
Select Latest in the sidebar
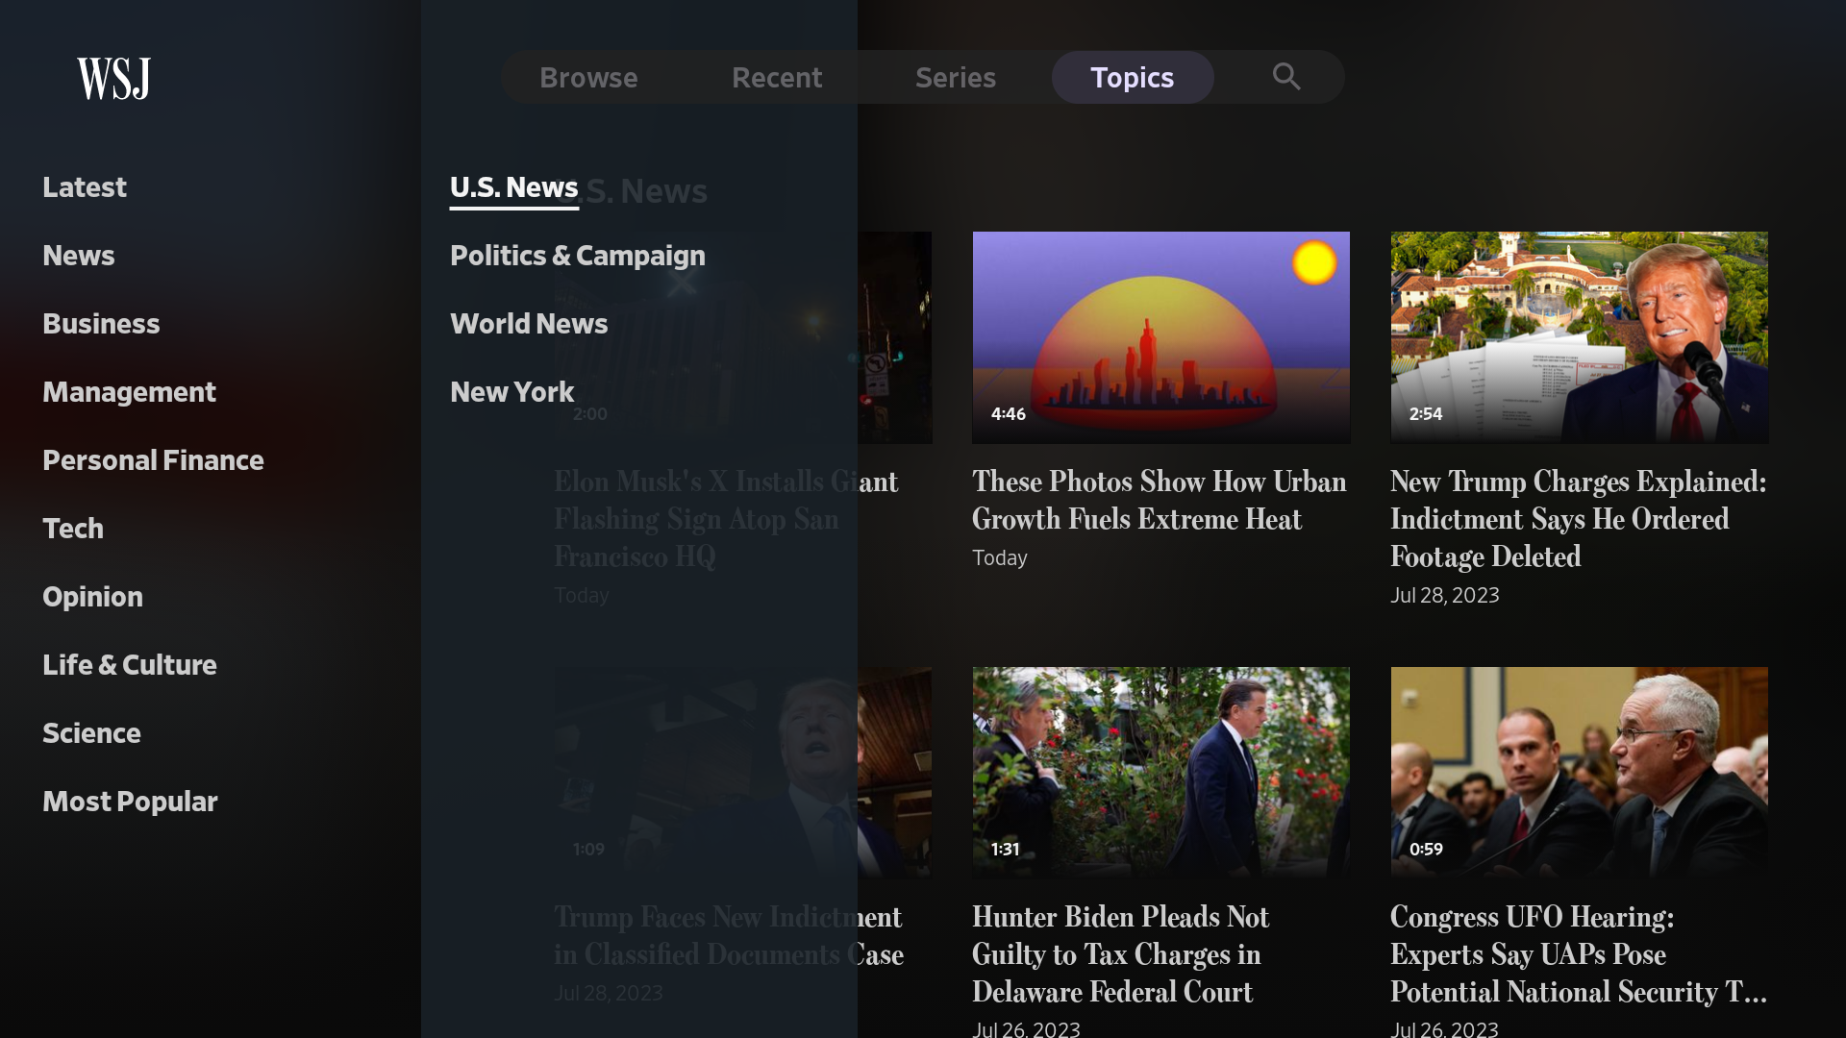(85, 186)
